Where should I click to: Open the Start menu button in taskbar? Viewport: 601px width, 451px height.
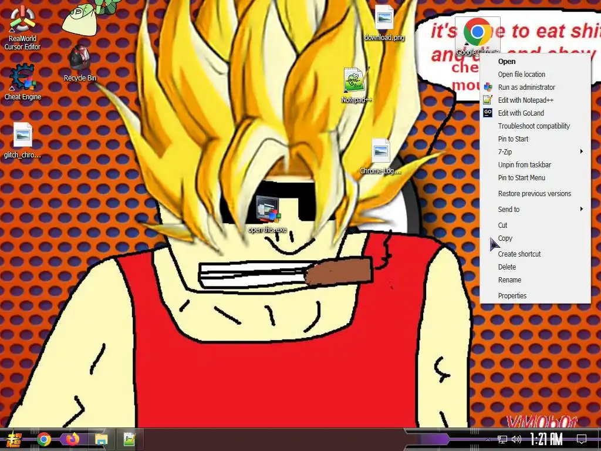point(14,439)
